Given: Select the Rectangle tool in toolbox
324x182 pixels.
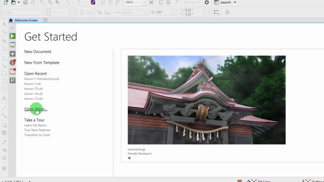Looking at the screenshot, I should click(x=4, y=74).
